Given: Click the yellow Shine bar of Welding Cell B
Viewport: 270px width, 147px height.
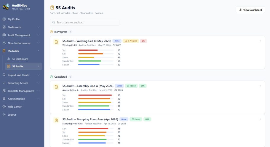Looking at the screenshot, I should point(86,57).
